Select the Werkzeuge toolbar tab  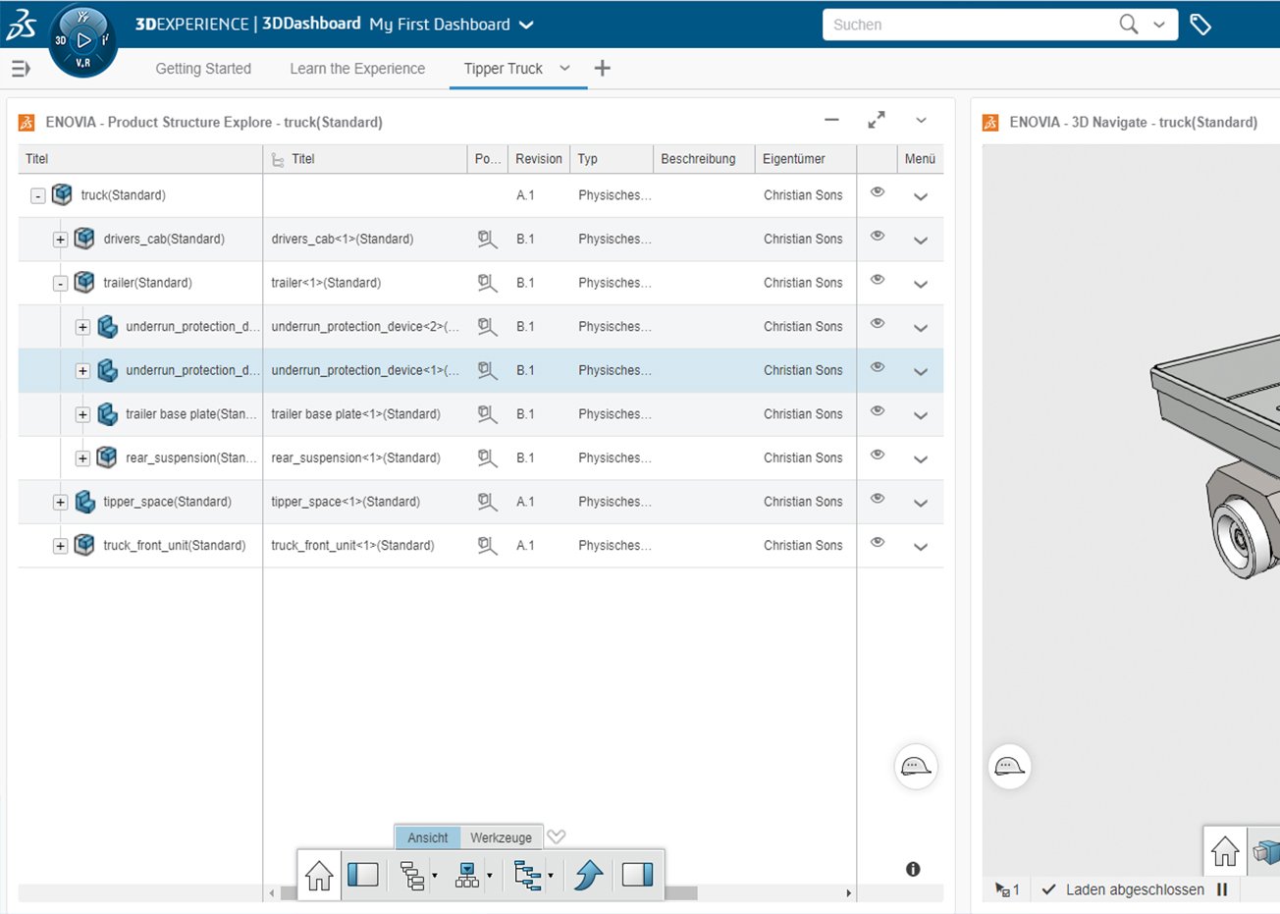[501, 837]
